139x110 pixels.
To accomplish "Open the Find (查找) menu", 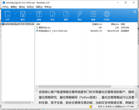I will click(22, 7).
